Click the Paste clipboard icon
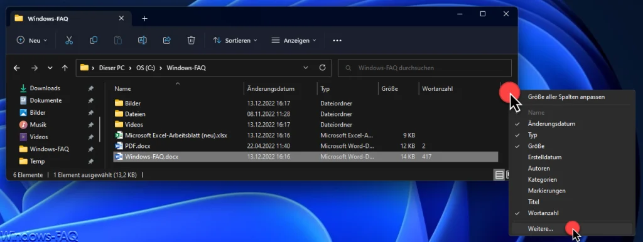This screenshot has height=242, width=643. [117, 40]
